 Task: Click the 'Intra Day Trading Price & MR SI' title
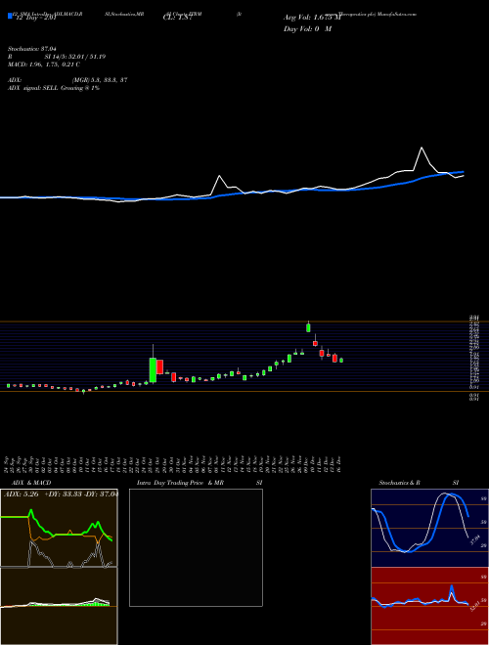(x=200, y=483)
